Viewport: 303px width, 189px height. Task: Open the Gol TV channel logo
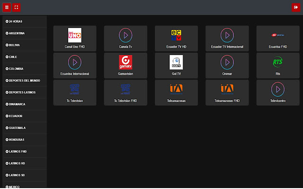click(x=176, y=62)
